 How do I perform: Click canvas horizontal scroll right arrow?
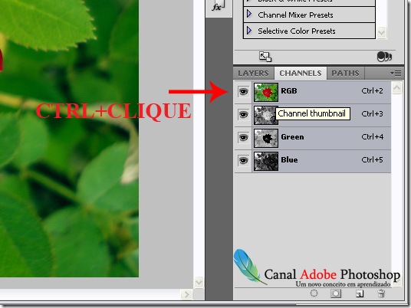coord(186,294)
